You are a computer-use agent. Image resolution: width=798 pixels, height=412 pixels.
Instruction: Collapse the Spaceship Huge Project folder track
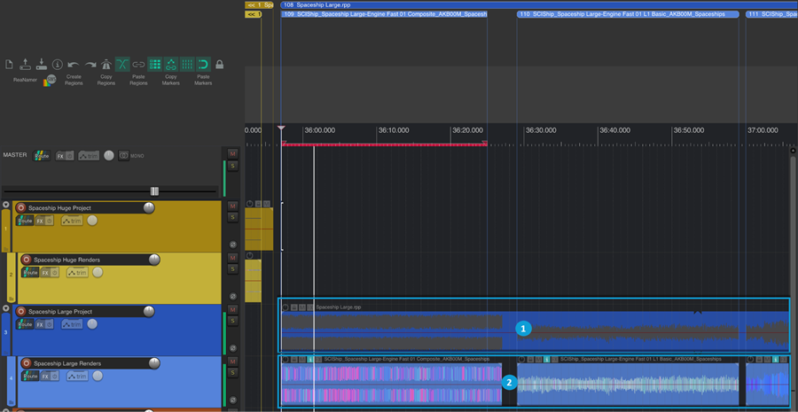(x=6, y=205)
